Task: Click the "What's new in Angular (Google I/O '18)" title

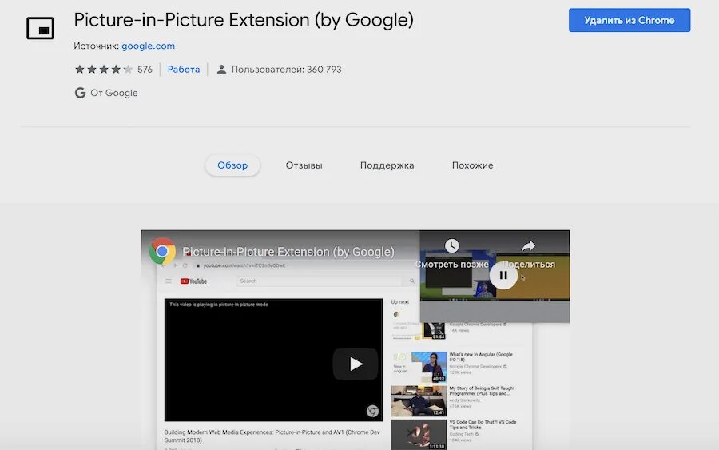Action: (x=481, y=356)
